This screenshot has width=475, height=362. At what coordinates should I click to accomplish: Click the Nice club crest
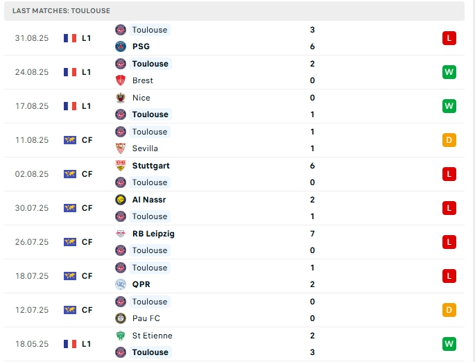click(x=121, y=98)
